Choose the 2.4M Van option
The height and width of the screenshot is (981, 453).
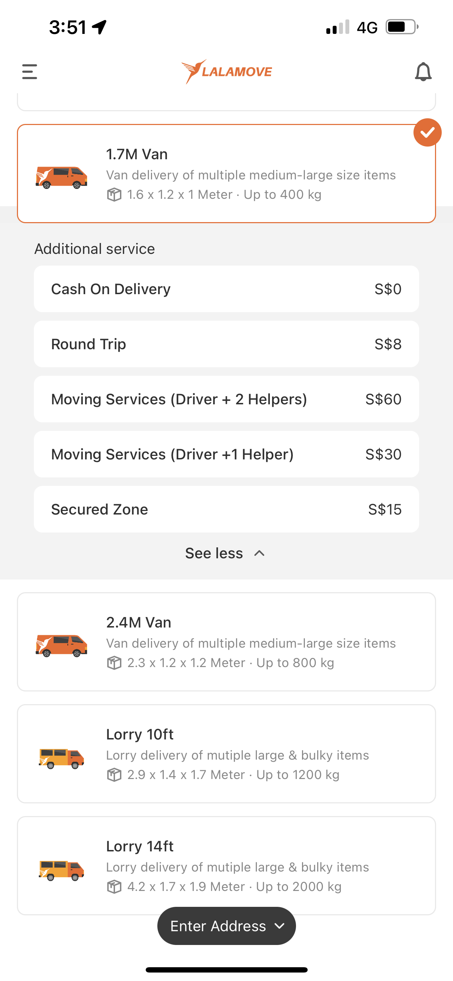[226, 642]
